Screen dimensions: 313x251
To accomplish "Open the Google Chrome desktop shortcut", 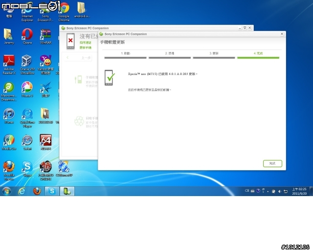I will [64, 12].
